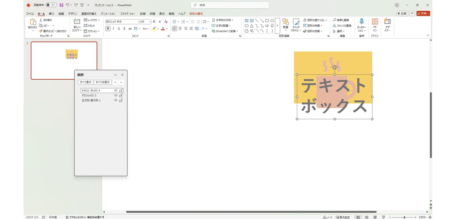Screen dimensions: 456x219
Task: Hide テキスト ボックス 4 using its eye icon
Action: click(x=115, y=91)
